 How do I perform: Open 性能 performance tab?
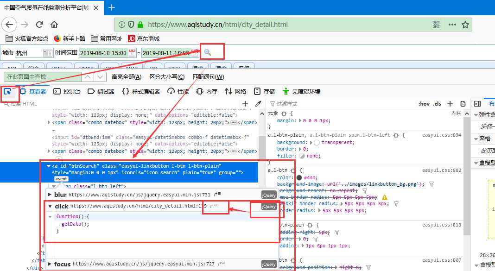178,91
